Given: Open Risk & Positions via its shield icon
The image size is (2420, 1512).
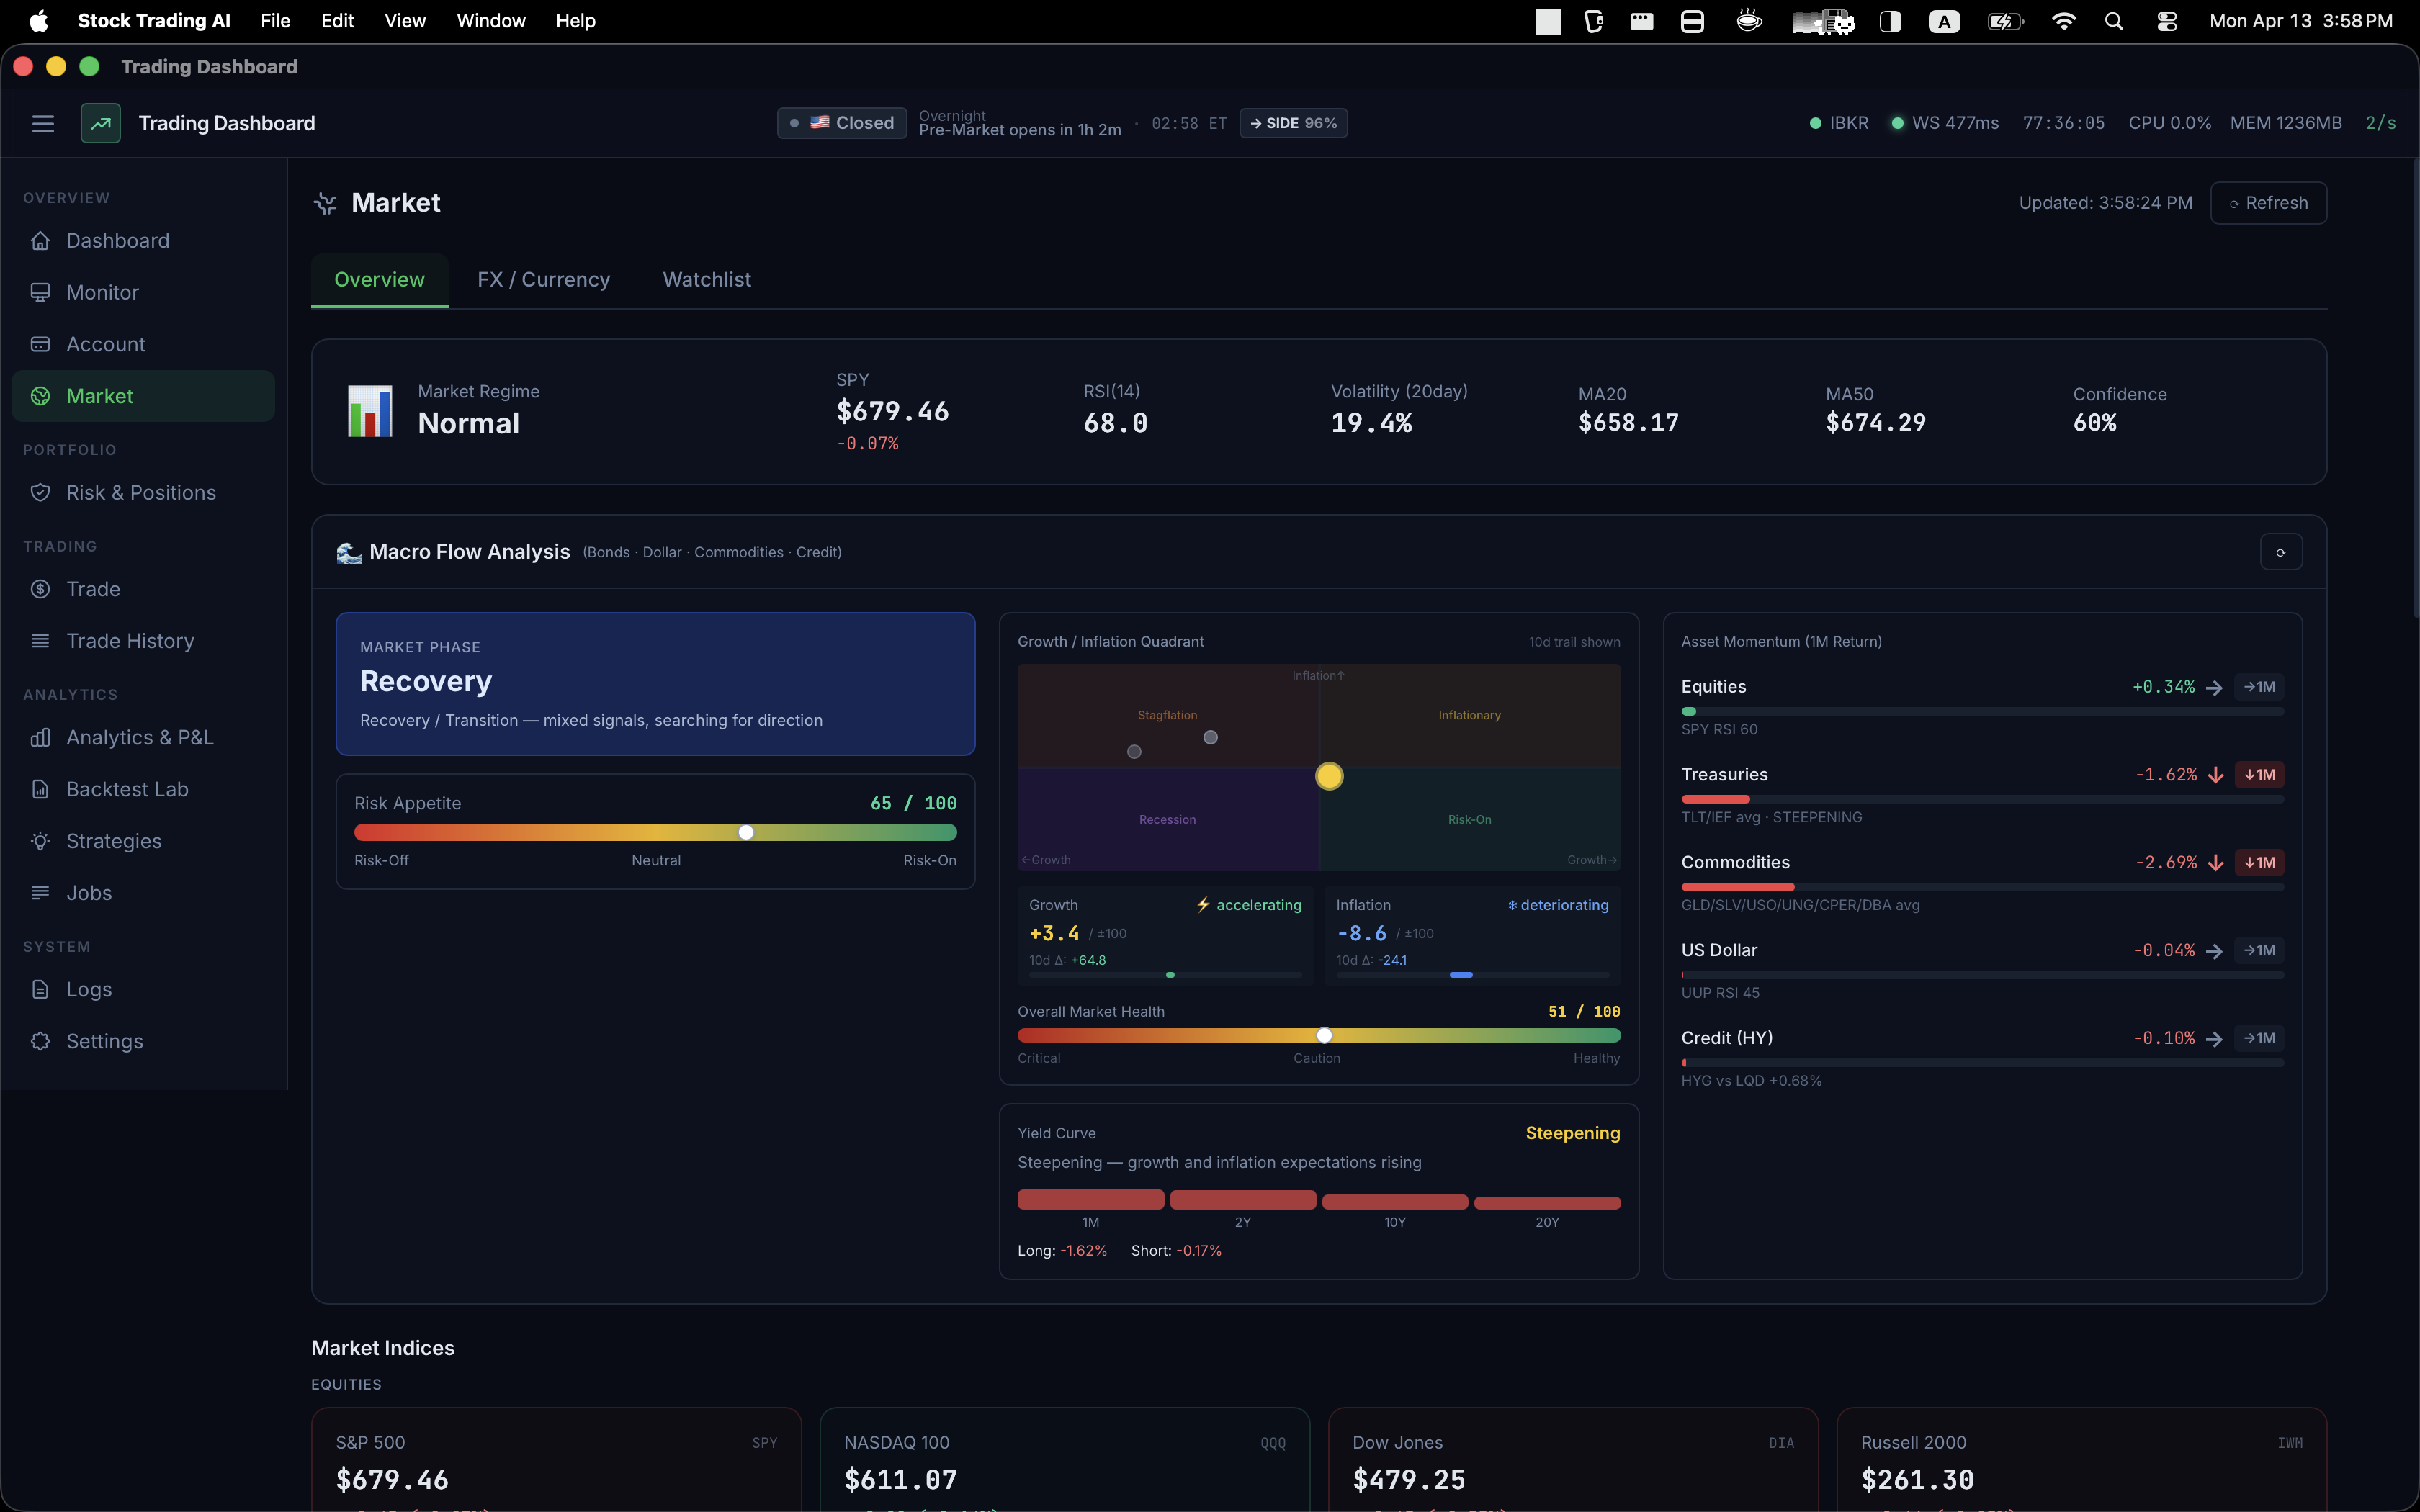Looking at the screenshot, I should 41,492.
